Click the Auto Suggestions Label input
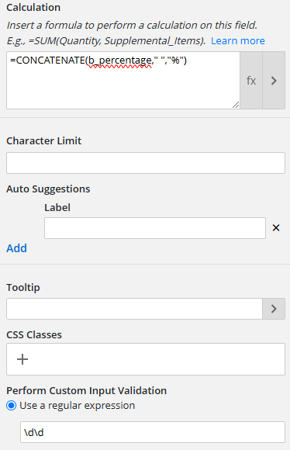This screenshot has width=290, height=450. pyautogui.click(x=155, y=228)
